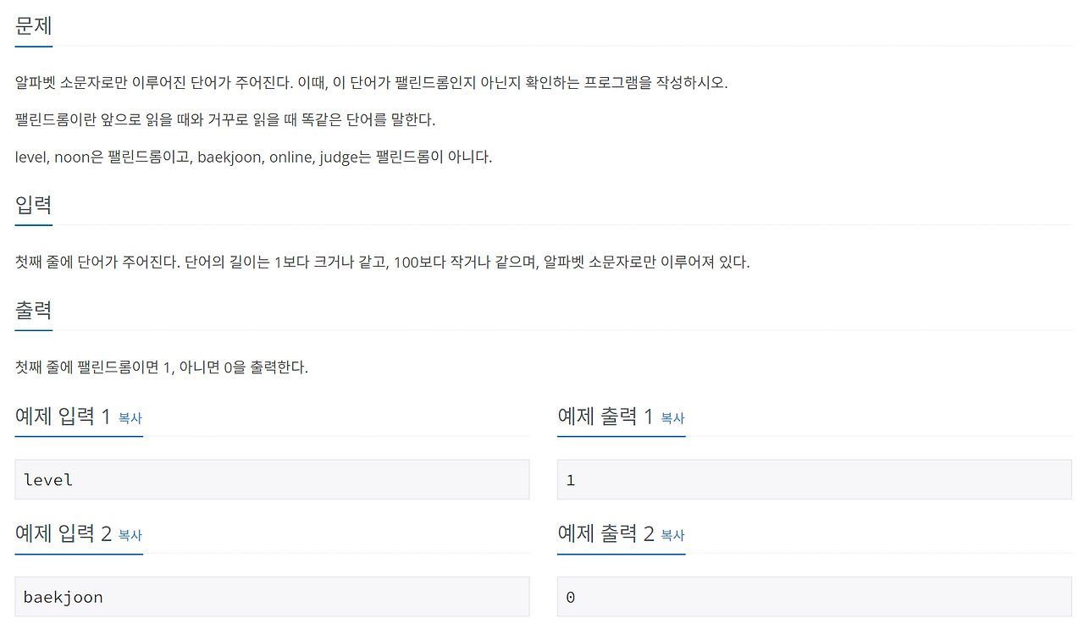Click the 예제 입력 2 heading

[x=64, y=533]
